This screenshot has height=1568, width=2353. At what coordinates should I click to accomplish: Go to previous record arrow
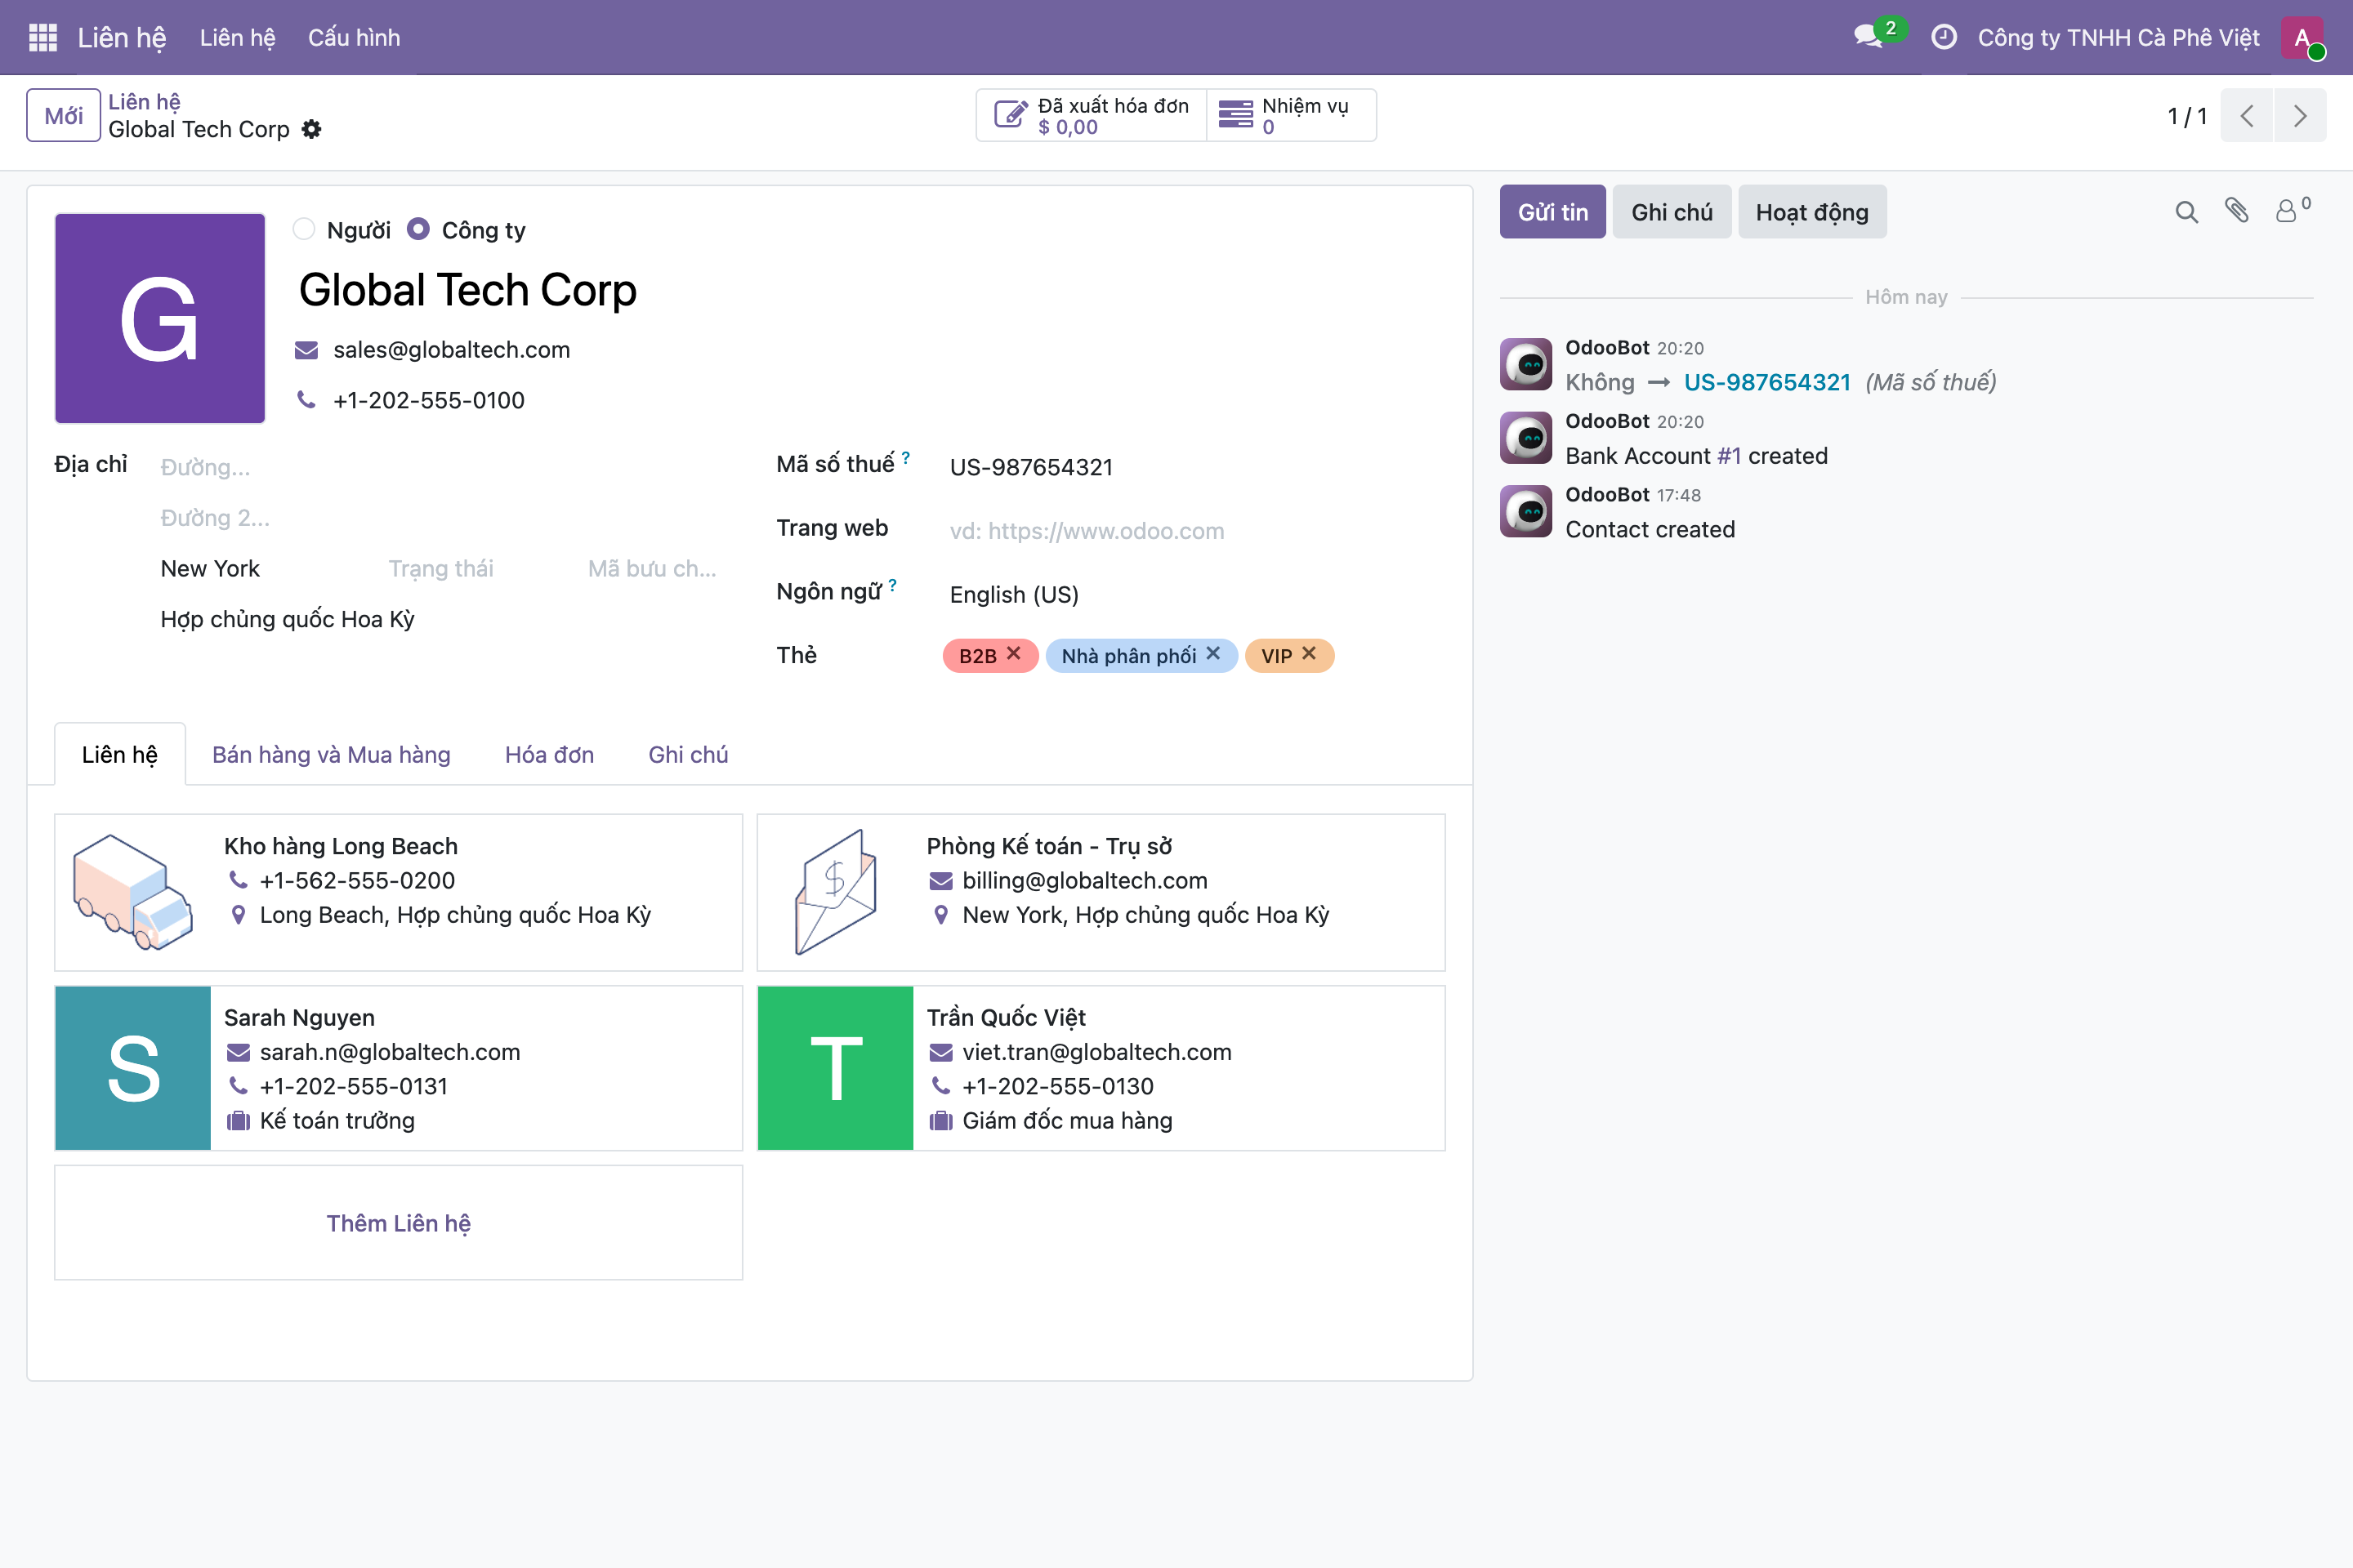click(2247, 116)
